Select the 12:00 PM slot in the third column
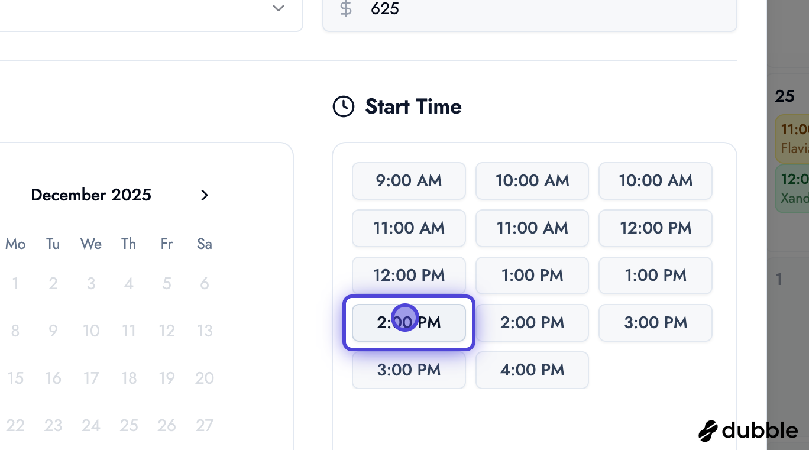 click(655, 228)
